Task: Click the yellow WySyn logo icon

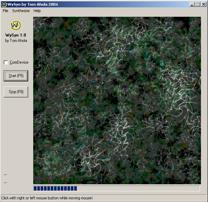Action: pos(16,25)
